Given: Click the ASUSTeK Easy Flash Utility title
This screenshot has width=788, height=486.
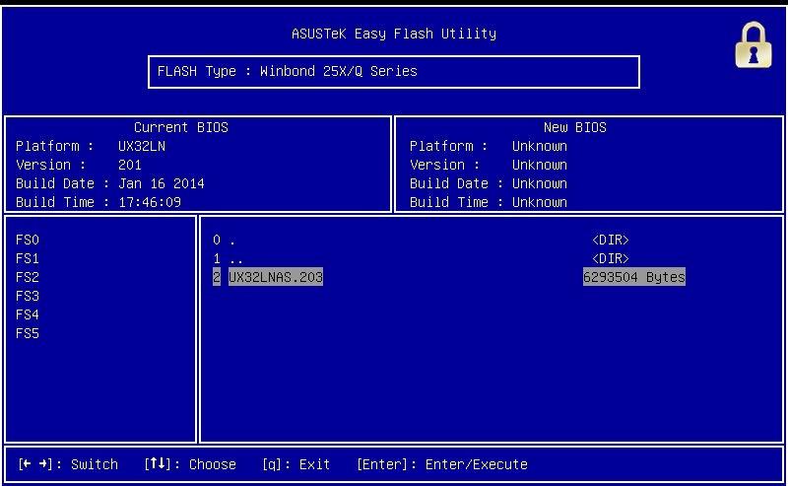Looking at the screenshot, I should pyautogui.click(x=394, y=34).
